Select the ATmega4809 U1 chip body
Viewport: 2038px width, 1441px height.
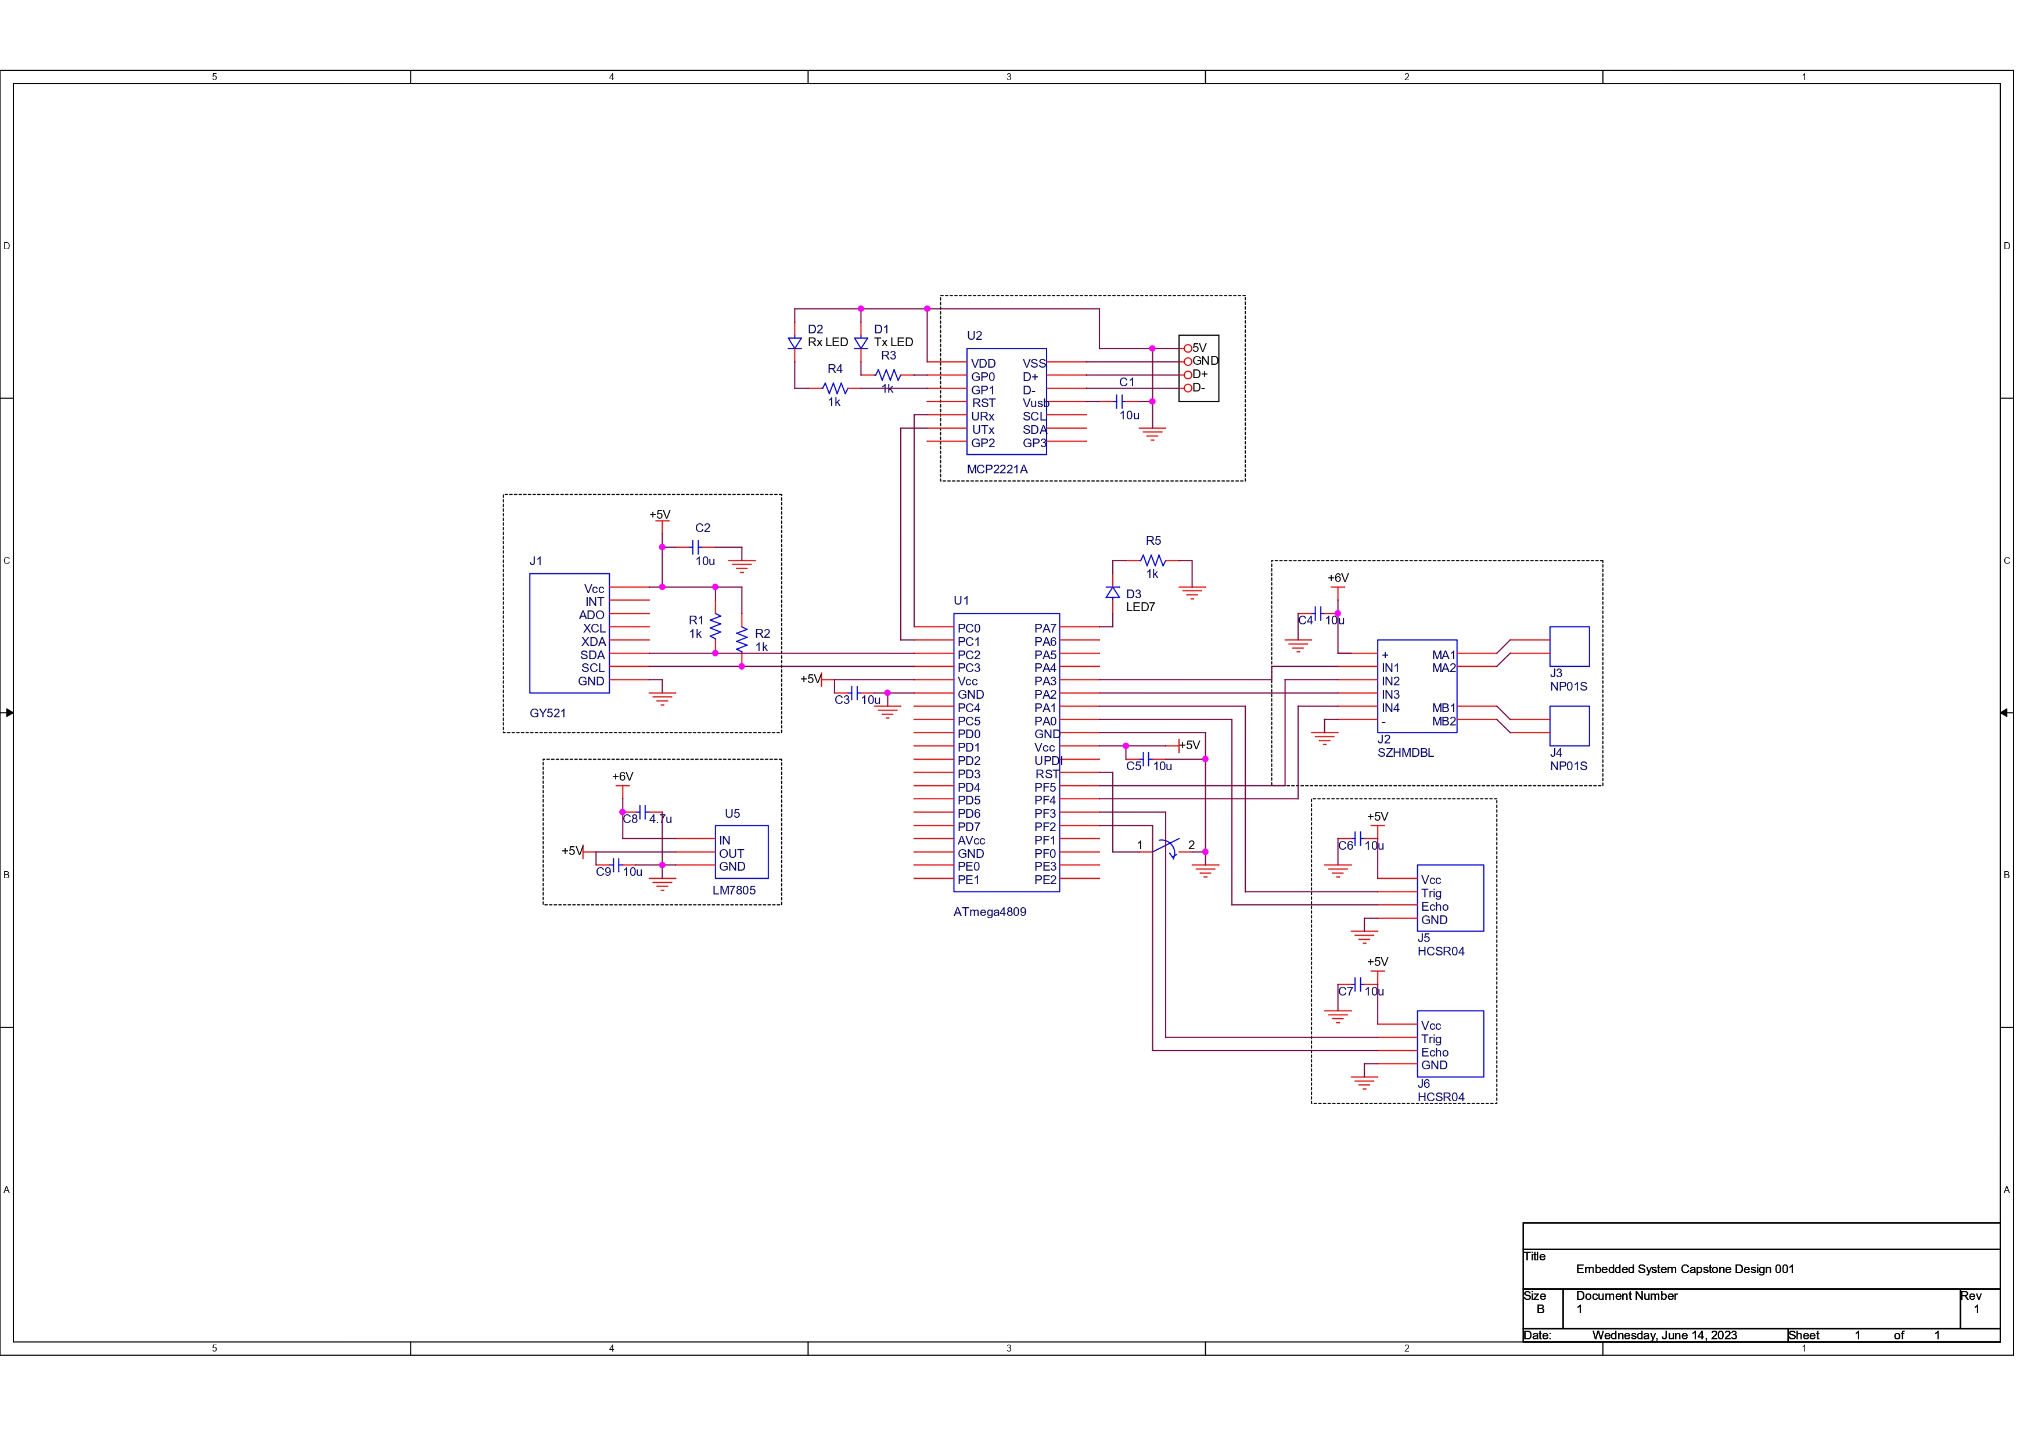pyautogui.click(x=1006, y=752)
